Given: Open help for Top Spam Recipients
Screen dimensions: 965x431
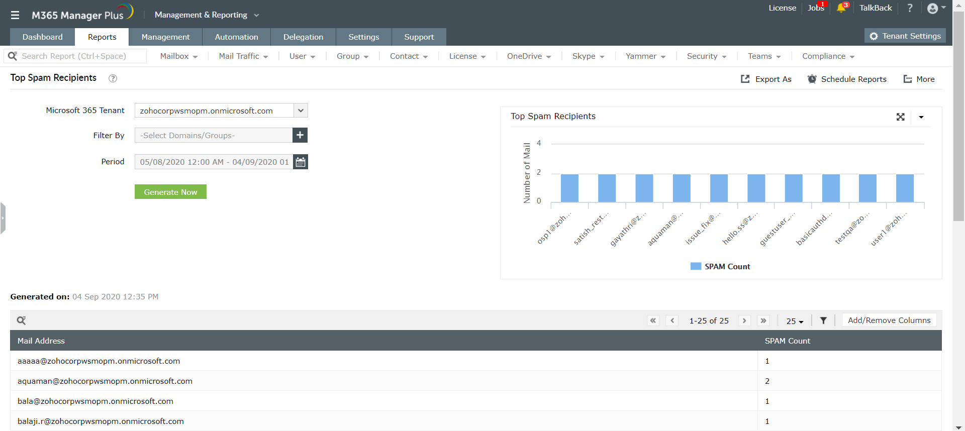Looking at the screenshot, I should pos(113,78).
